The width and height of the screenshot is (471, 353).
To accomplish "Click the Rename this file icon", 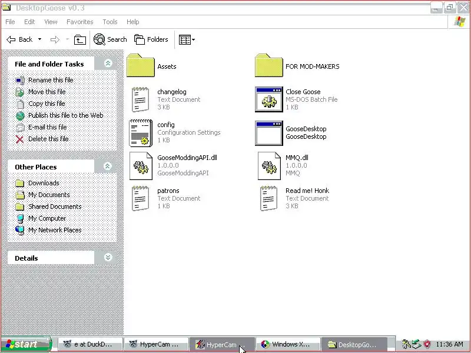I will point(20,80).
